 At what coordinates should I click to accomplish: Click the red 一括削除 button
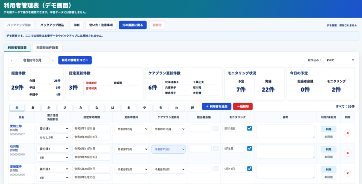click(243, 106)
